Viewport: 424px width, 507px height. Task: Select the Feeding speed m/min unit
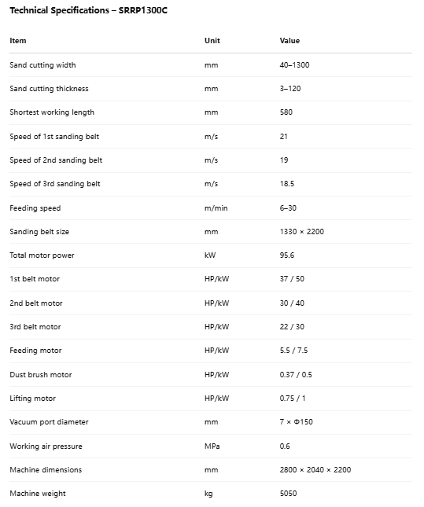coord(216,208)
